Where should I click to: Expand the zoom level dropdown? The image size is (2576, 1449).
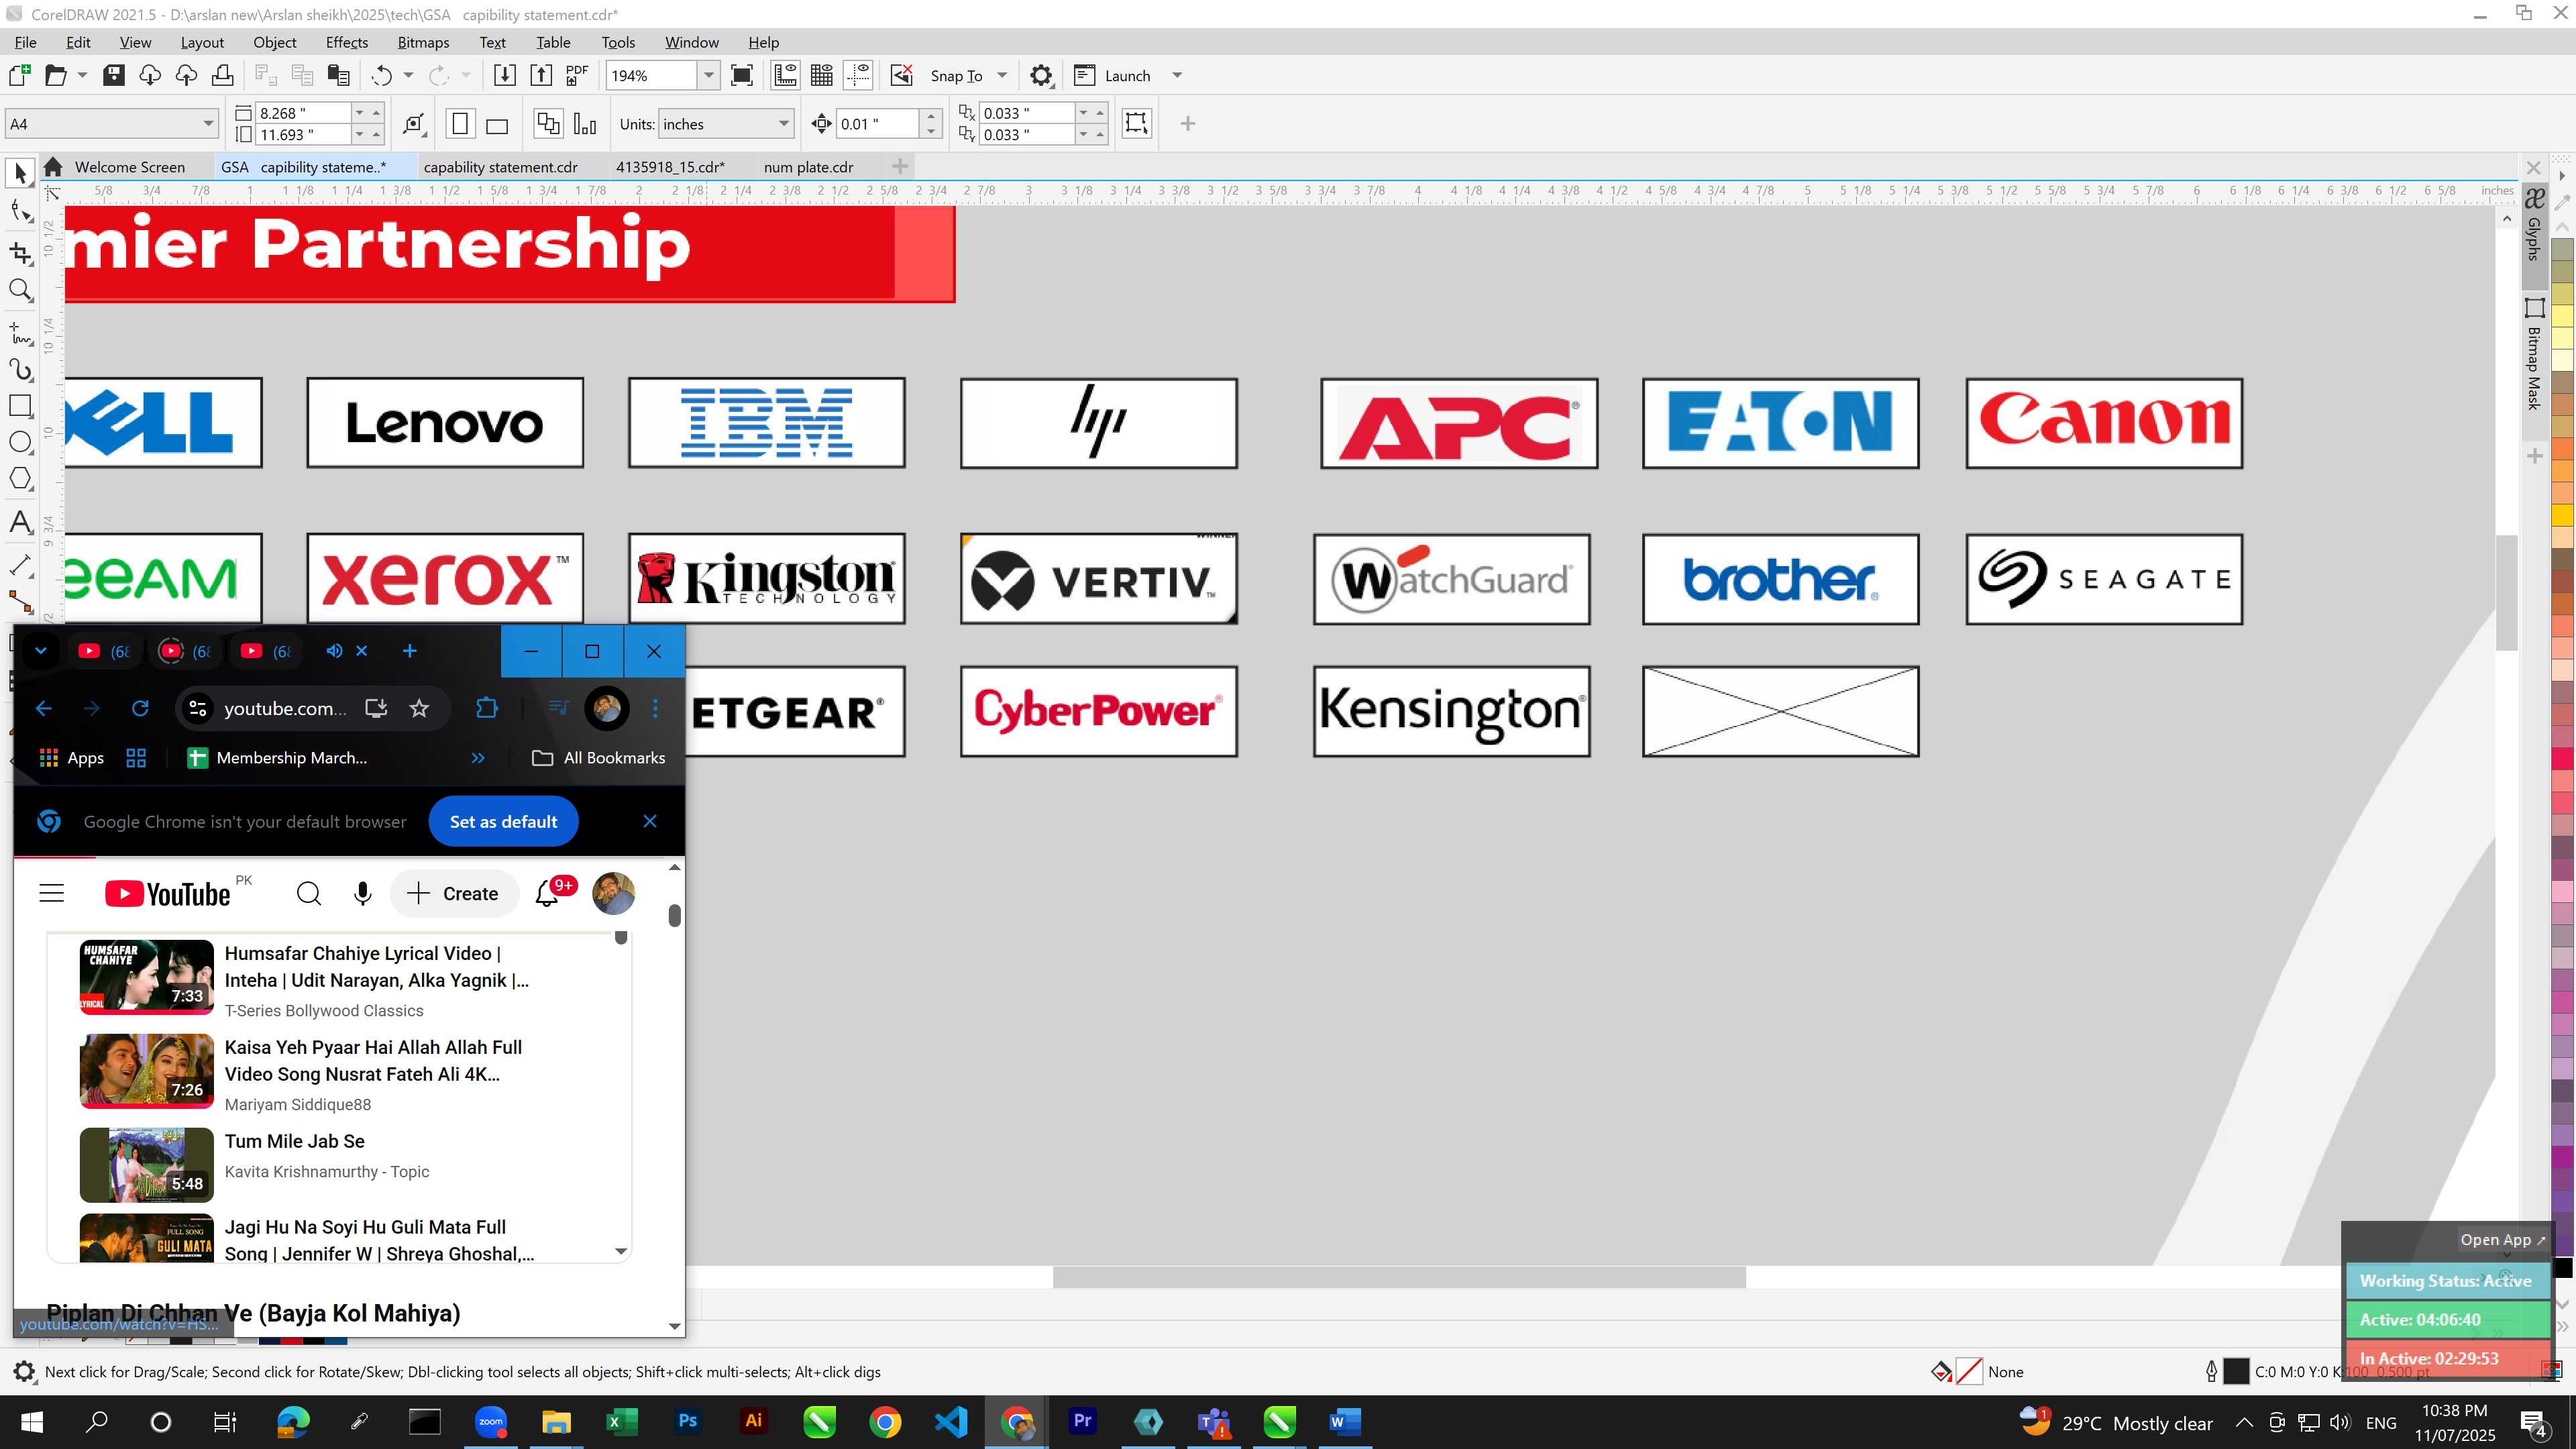pyautogui.click(x=708, y=75)
